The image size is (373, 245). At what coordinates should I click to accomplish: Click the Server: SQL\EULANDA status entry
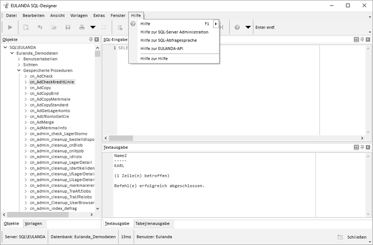pyautogui.click(x=25, y=237)
